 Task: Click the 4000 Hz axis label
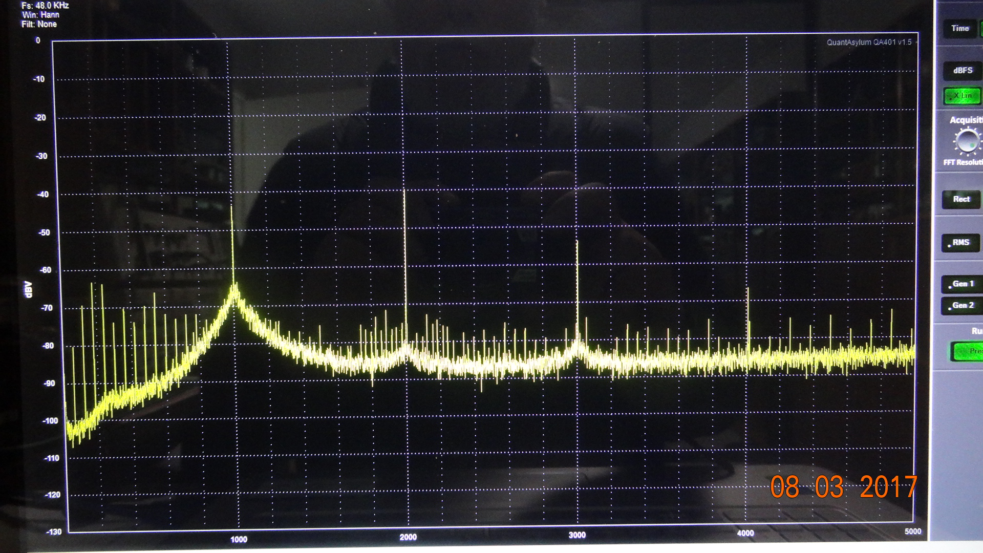pos(745,533)
